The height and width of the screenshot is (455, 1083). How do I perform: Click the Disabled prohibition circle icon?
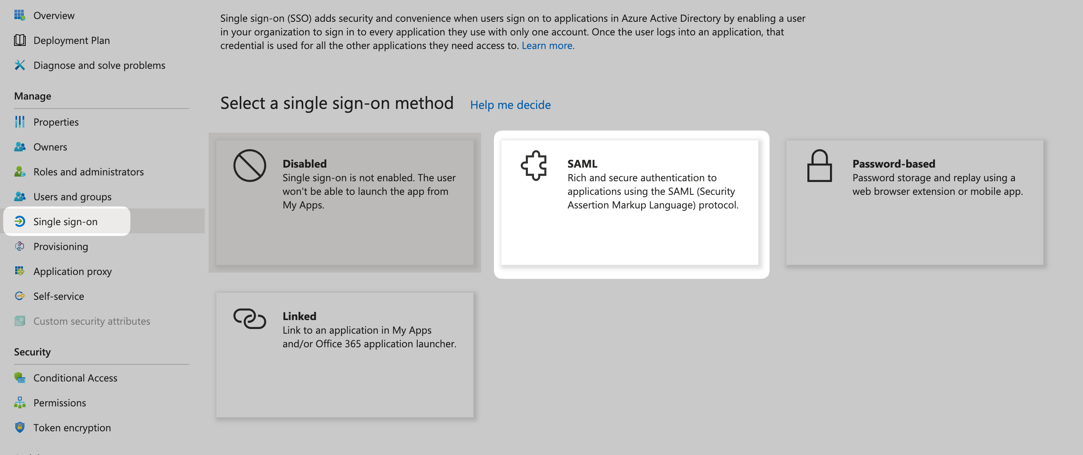(249, 166)
